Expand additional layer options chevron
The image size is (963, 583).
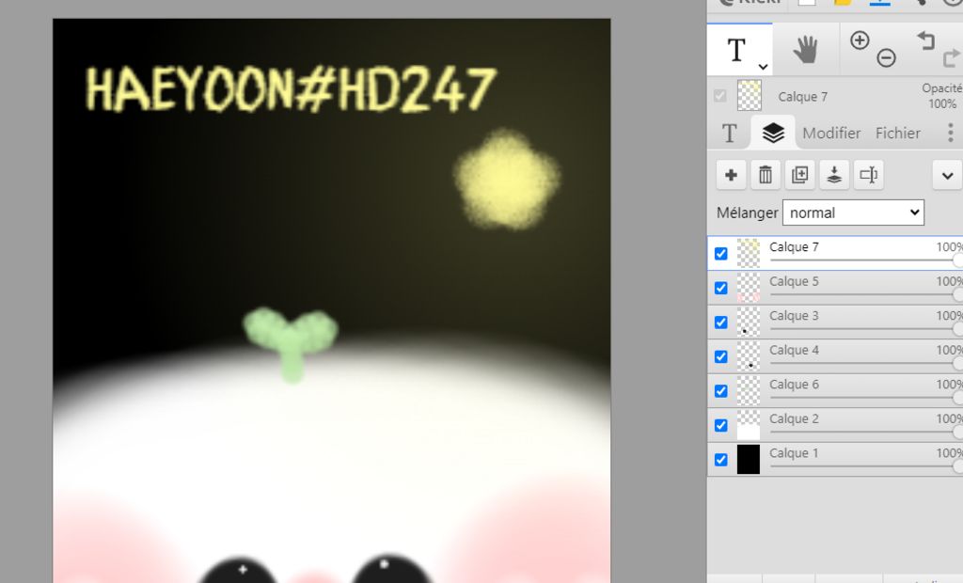click(947, 176)
